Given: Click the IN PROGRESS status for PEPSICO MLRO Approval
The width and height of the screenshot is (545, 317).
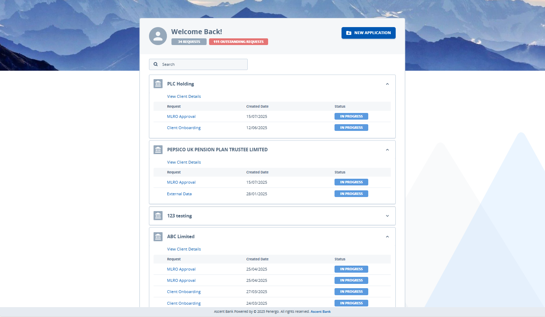Looking at the screenshot, I should [x=351, y=182].
